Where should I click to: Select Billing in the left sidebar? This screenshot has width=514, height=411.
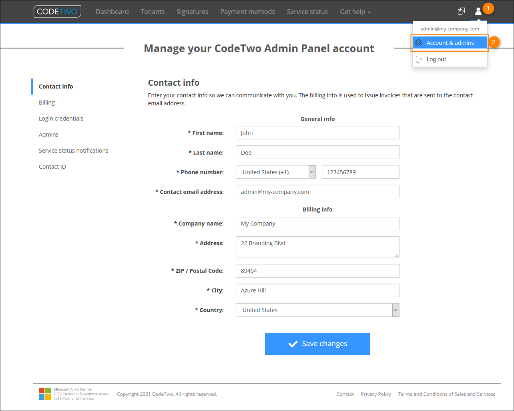click(46, 103)
